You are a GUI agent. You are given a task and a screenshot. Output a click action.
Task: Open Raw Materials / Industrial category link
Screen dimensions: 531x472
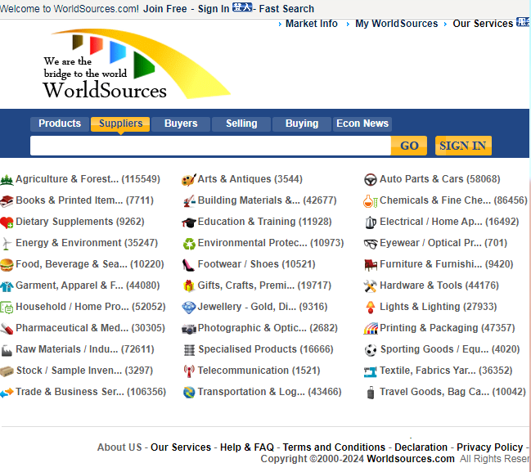[85, 350]
